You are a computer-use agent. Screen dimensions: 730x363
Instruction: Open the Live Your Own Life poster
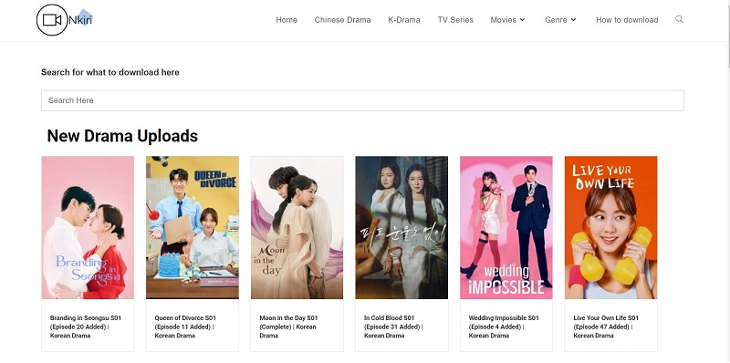click(610, 228)
